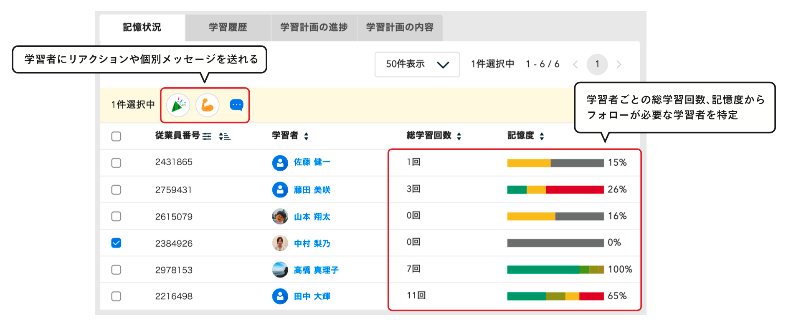
Task: Check the row for employee 2216498
Action: pos(116,296)
